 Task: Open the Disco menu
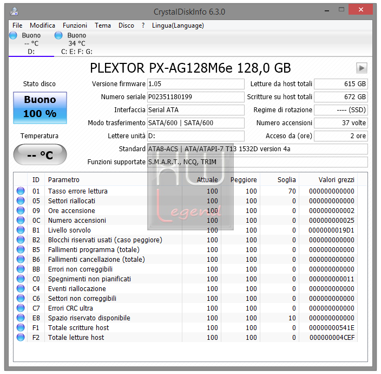[x=126, y=25]
